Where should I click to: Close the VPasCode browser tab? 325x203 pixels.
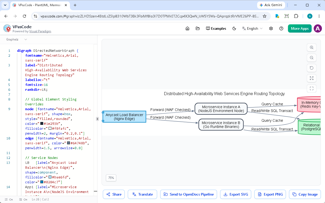coord(66,5)
